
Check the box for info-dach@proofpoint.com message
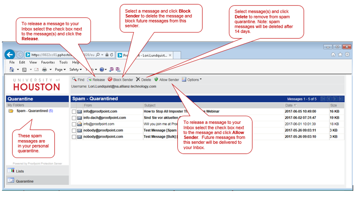(74, 118)
